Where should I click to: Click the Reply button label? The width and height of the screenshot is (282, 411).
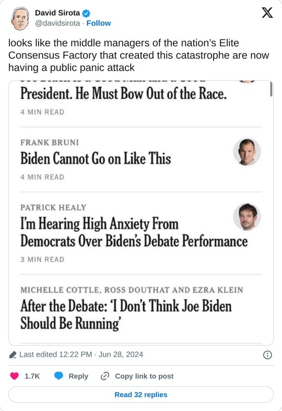click(x=78, y=376)
